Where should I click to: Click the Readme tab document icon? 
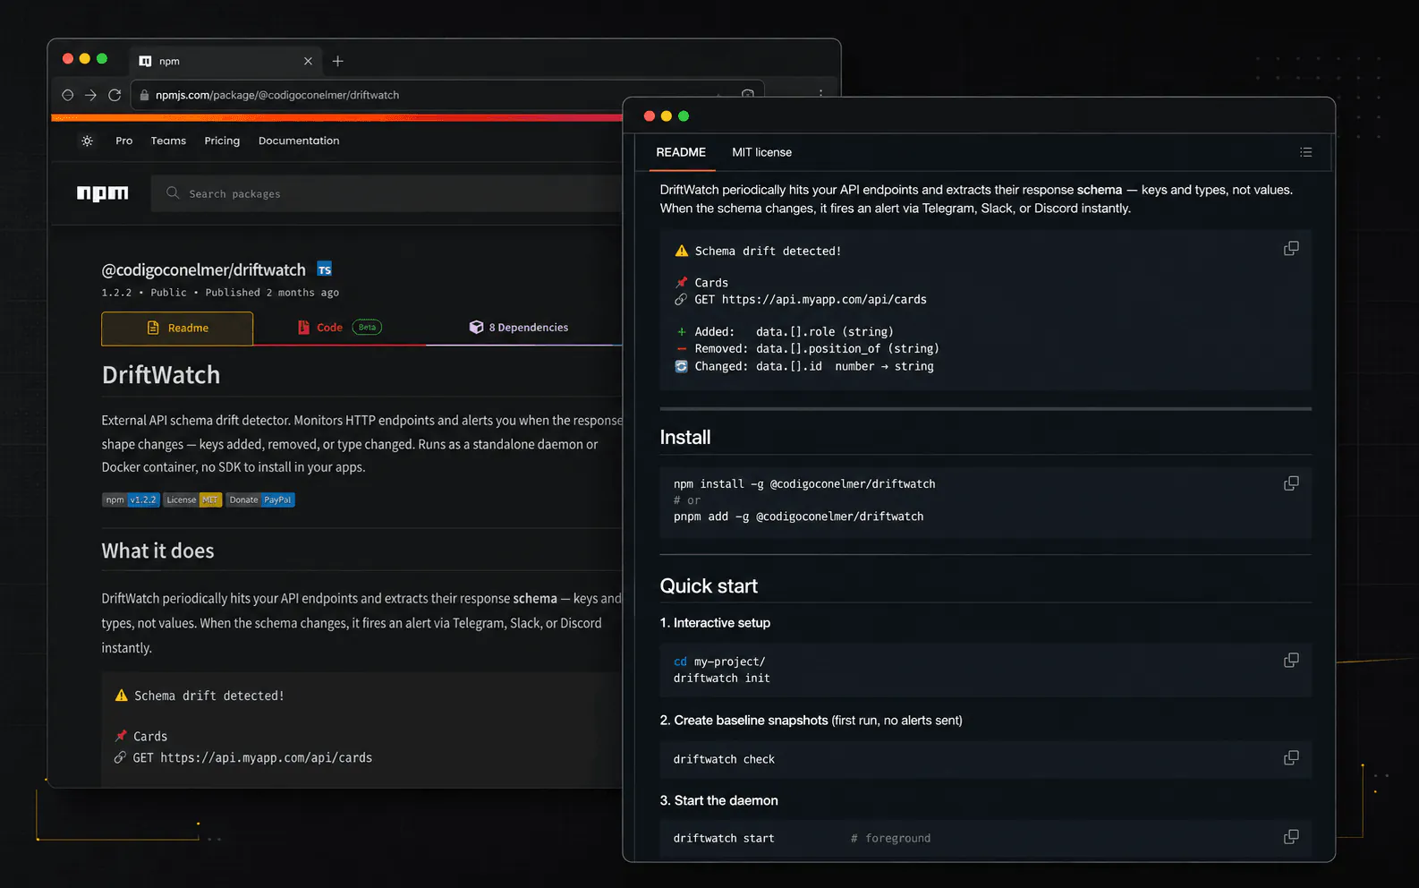coord(153,328)
